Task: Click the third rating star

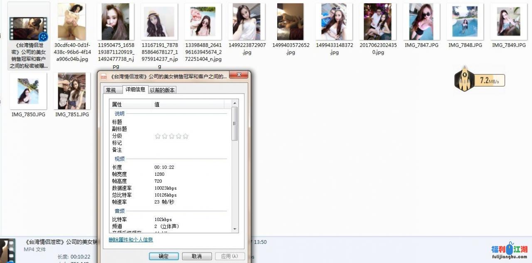Action: click(172, 136)
